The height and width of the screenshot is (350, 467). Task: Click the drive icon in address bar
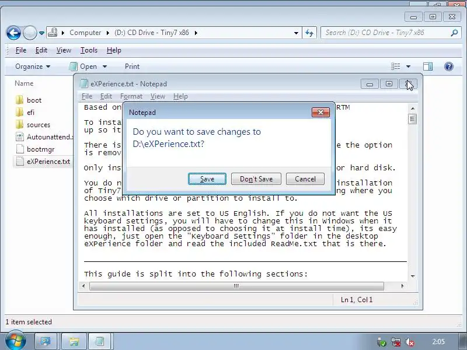[x=53, y=33]
